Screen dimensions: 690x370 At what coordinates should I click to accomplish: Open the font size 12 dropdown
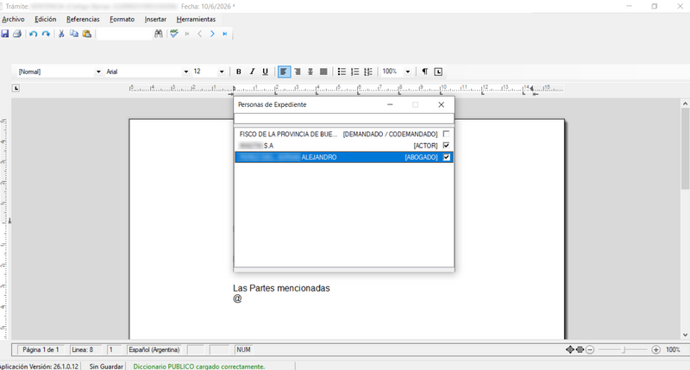click(222, 72)
